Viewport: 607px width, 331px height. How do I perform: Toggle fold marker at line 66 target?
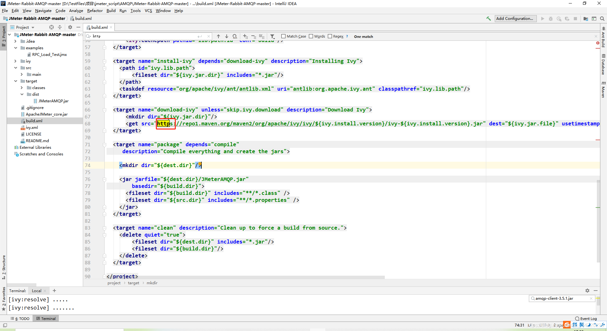(104, 110)
